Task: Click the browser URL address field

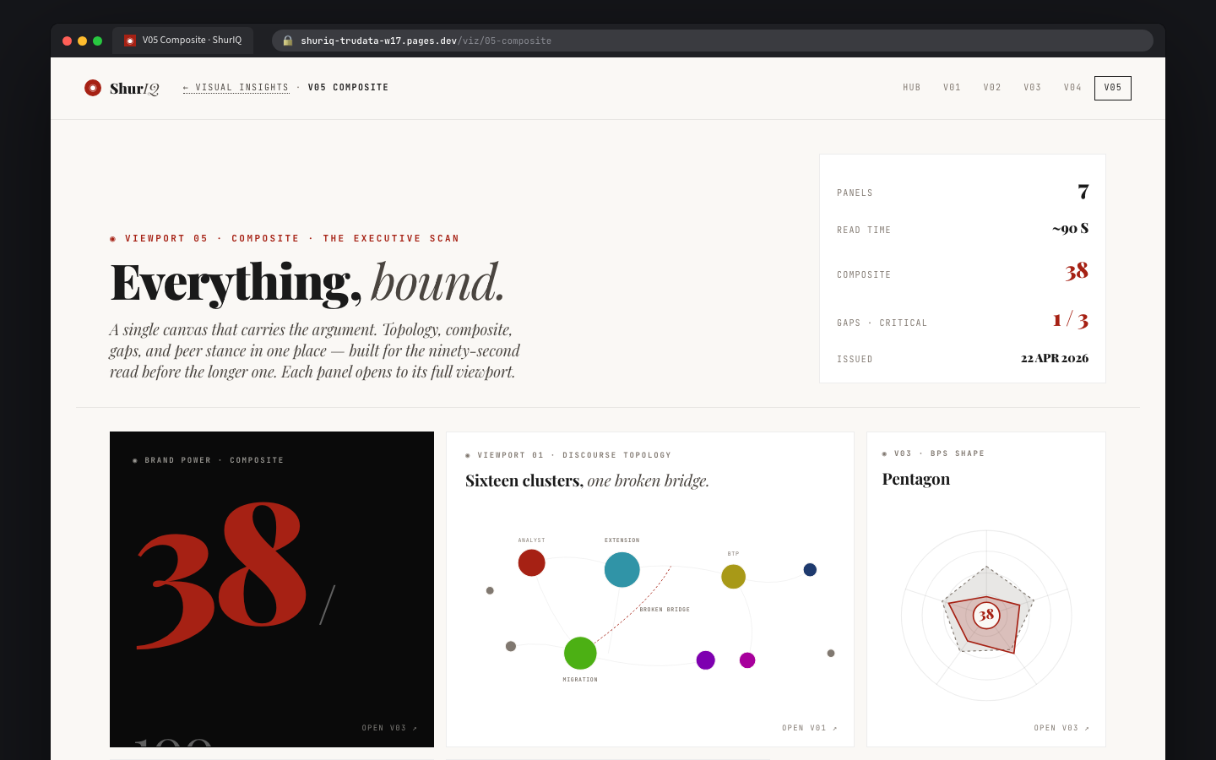Action: [x=591, y=41]
